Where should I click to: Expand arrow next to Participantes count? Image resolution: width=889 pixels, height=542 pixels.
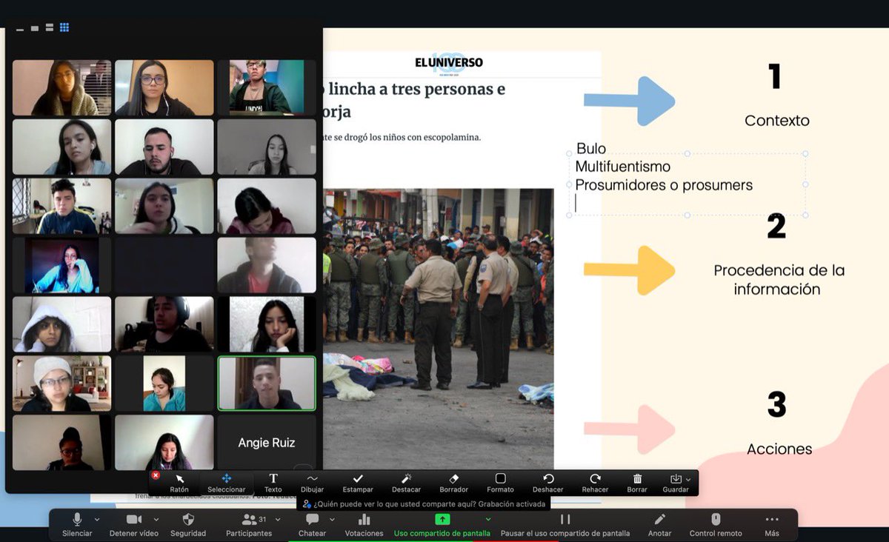pos(277,520)
